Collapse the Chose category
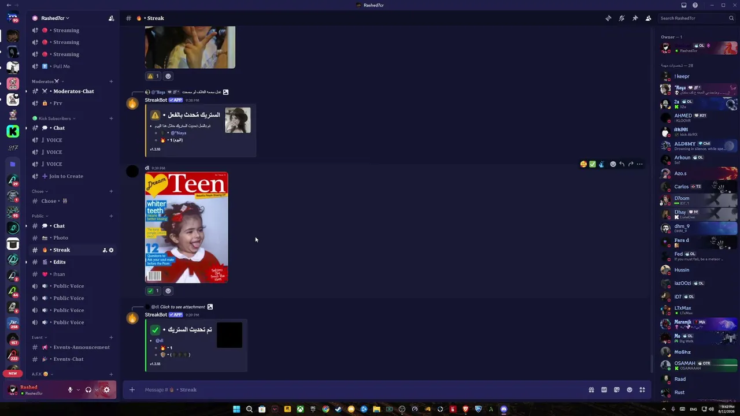 tap(40, 191)
